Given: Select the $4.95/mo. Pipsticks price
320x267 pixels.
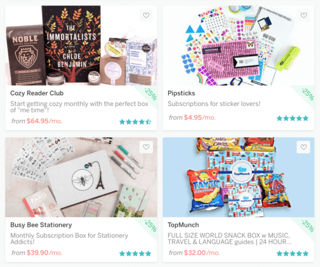Looking at the screenshot, I should (x=200, y=118).
